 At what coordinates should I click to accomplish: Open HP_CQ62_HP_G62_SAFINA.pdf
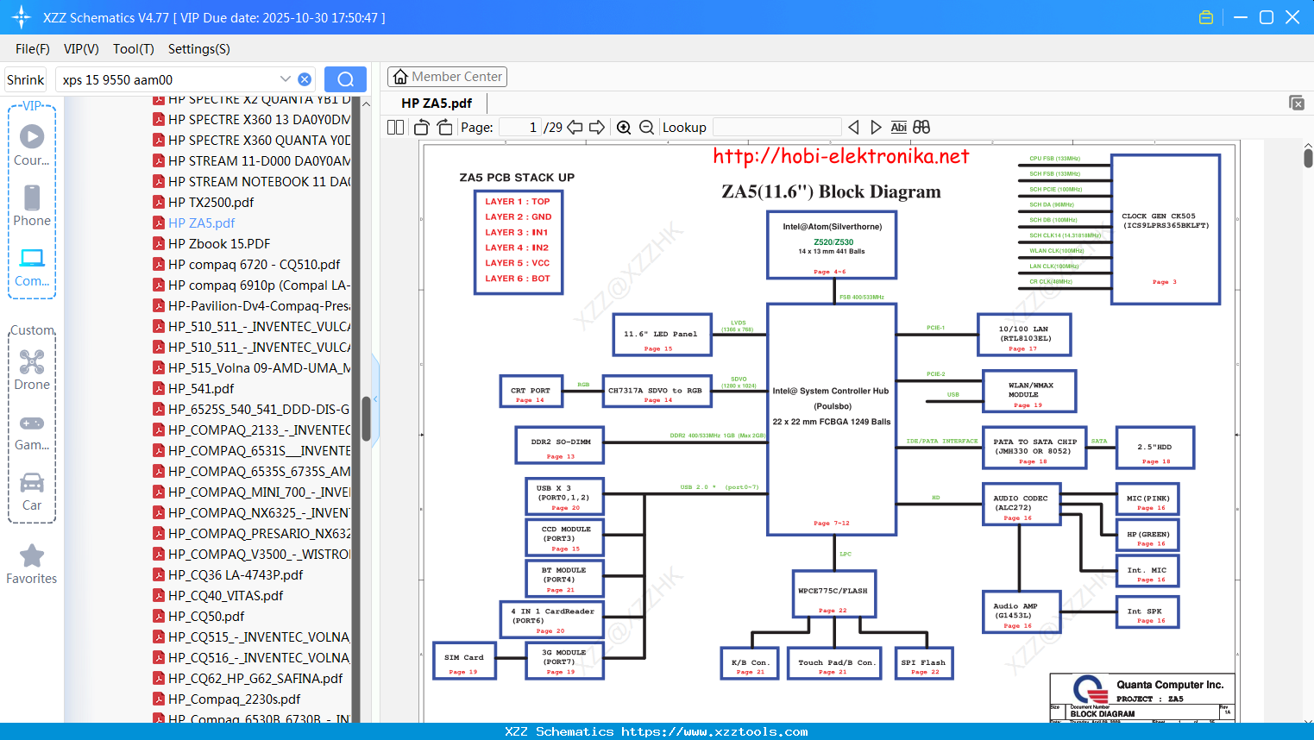pos(255,678)
